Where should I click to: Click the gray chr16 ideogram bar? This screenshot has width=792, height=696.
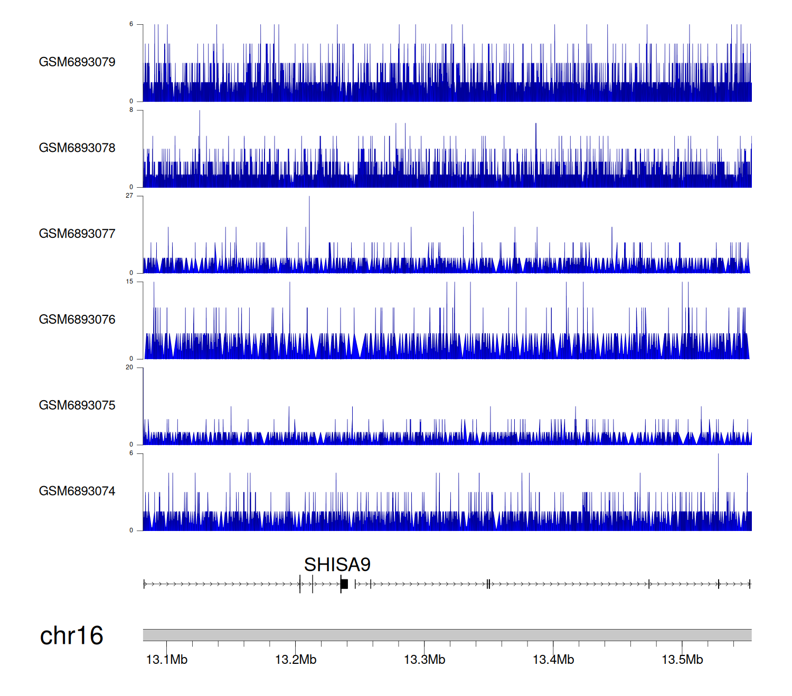tap(447, 635)
